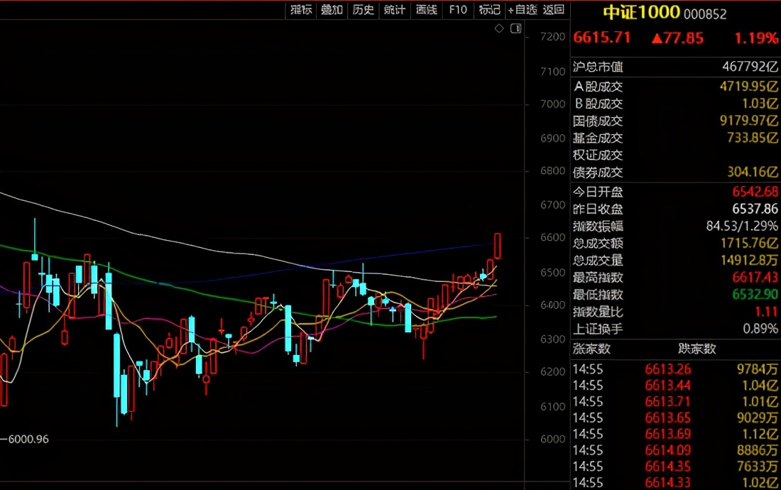Open the 指标 indicator menu
The image size is (781, 490).
point(300,9)
